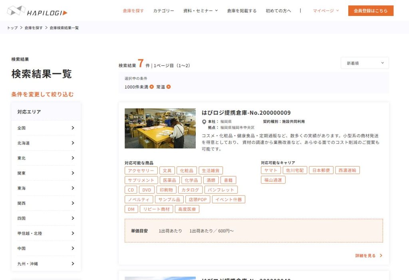This screenshot has width=409, height=280.
Task: Go to トップ in breadcrumb
Action: 12,28
